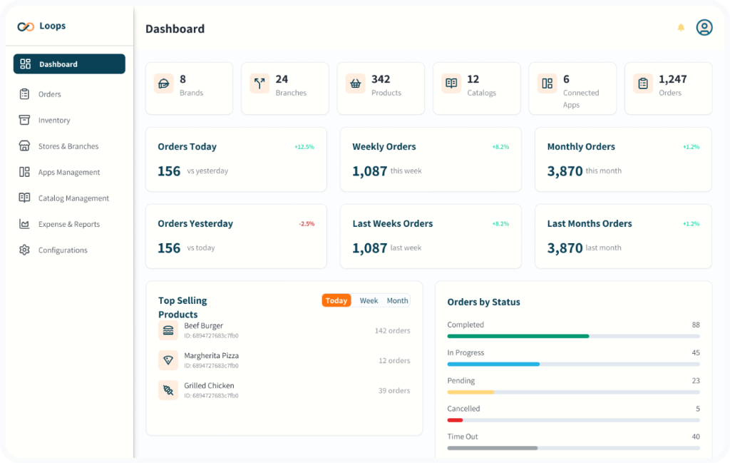Click the Orders Today card
The image size is (730, 463).
[236, 159]
